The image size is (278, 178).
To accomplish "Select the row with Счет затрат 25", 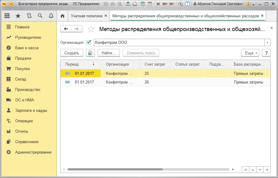I will (x=166, y=73).
